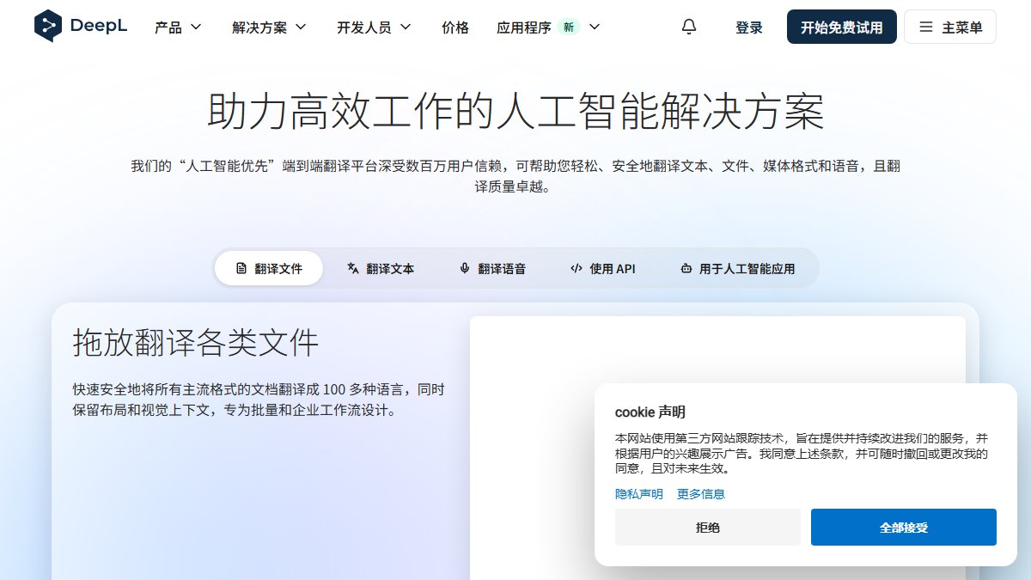The image size is (1031, 580).
Task: Click the document icon on 翻译文件 tab
Action: pos(241,268)
